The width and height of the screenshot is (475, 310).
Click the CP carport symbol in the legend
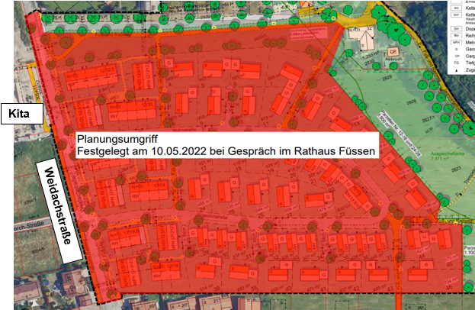[x=457, y=56]
